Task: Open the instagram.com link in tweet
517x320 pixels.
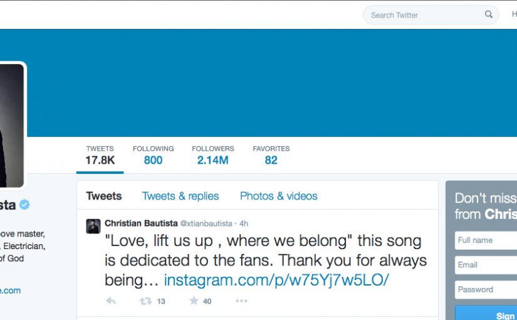Action: (x=276, y=280)
